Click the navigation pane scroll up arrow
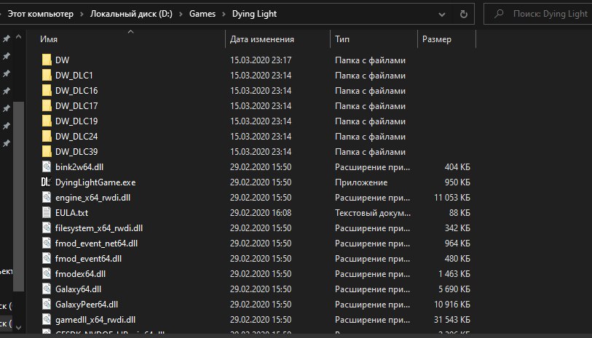Viewport: 592px width, 338px height. pos(18,37)
